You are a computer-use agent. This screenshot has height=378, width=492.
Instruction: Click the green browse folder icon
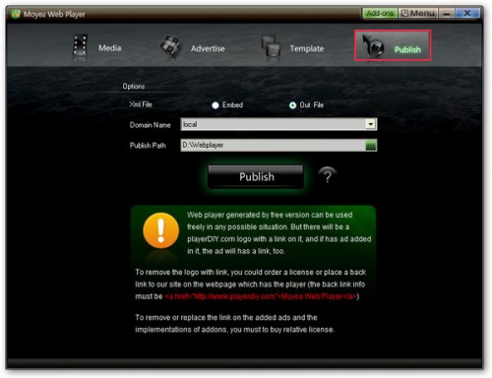pos(371,146)
